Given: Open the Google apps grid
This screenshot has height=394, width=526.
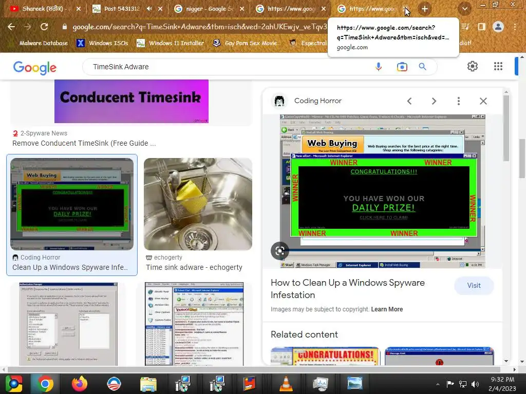Looking at the screenshot, I should click(x=498, y=66).
